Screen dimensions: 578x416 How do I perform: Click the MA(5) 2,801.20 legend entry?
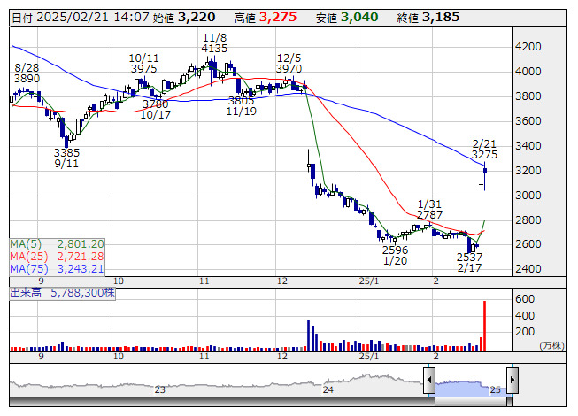pos(57,244)
